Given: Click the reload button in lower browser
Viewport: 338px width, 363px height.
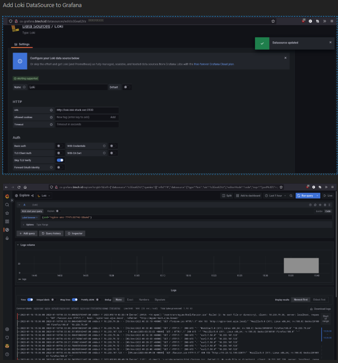Looking at the screenshot, I should 19,187.
